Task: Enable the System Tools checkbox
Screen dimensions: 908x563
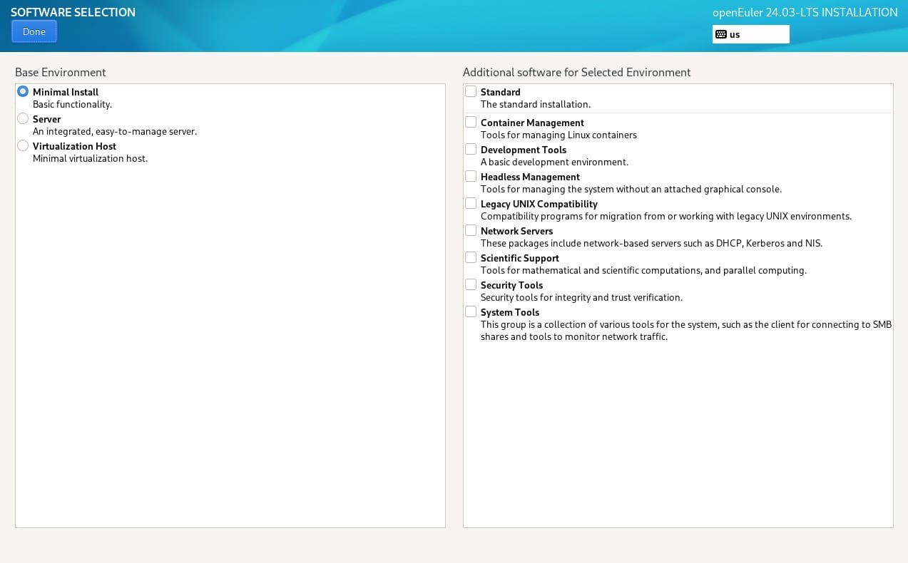Action: pos(471,311)
